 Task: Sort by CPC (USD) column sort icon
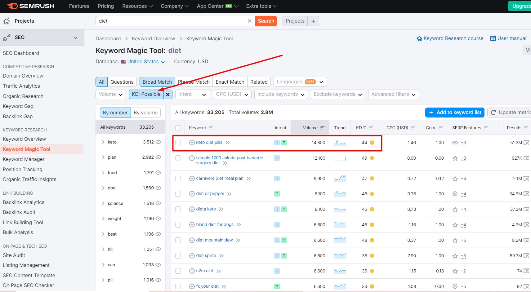coord(413,128)
